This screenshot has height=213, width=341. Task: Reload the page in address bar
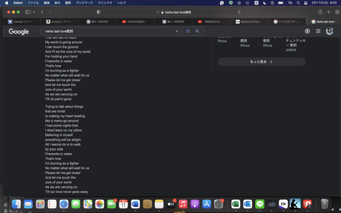[x=239, y=12]
